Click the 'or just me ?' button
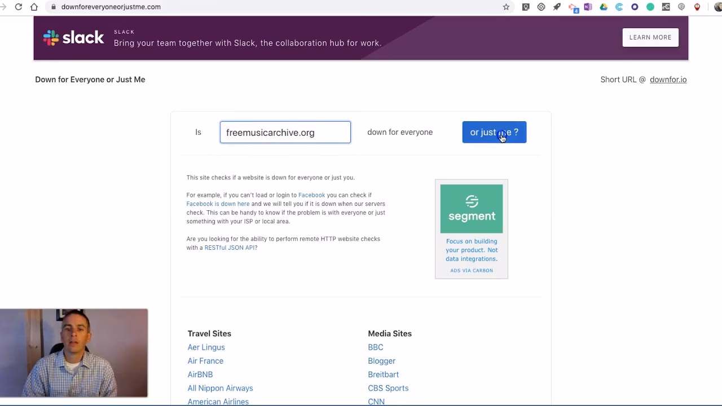The width and height of the screenshot is (722, 406). click(494, 133)
